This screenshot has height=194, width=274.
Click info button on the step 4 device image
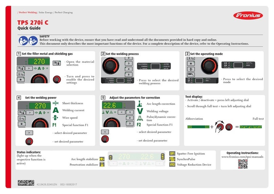coord(22,118)
